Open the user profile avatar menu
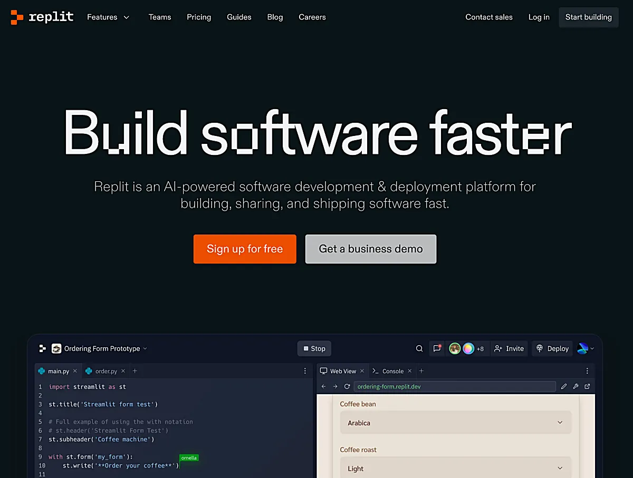The width and height of the screenshot is (633, 478). click(x=586, y=348)
